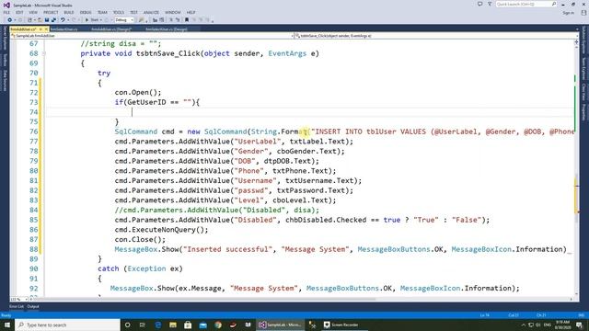Open the Start button dropdown arrow
Viewport: 589px width, 331px height.
point(101,20)
